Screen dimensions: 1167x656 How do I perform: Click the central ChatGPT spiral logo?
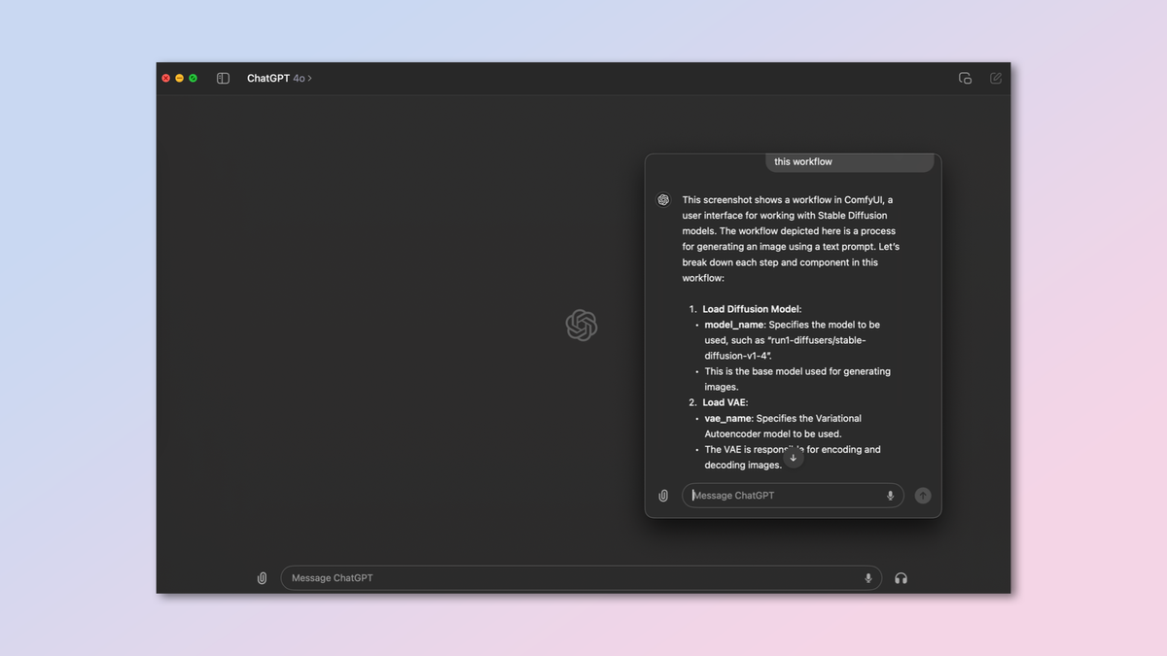pyautogui.click(x=581, y=325)
